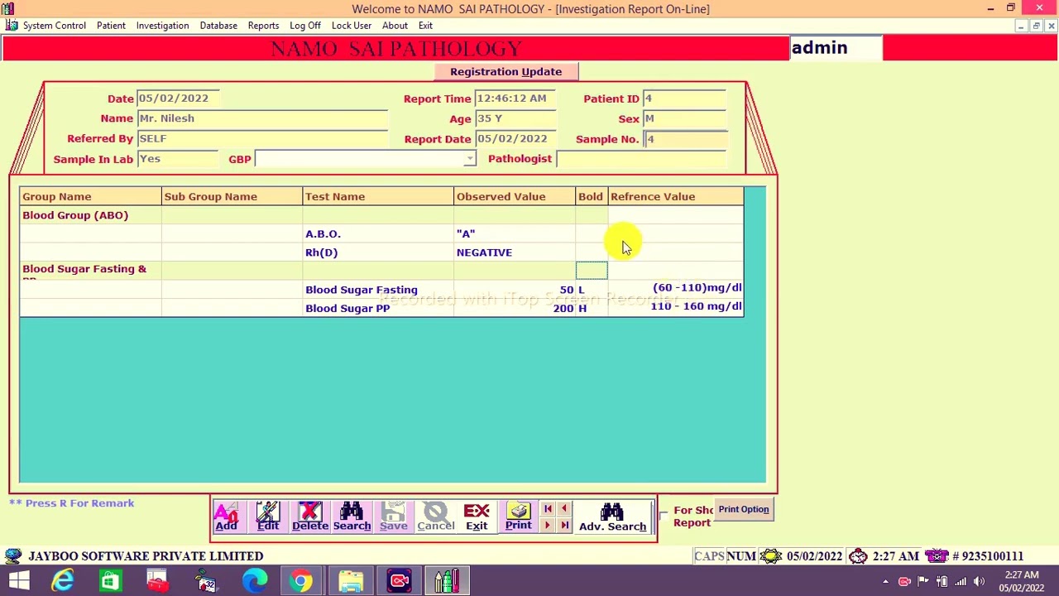Open the Reports menu

point(263,26)
